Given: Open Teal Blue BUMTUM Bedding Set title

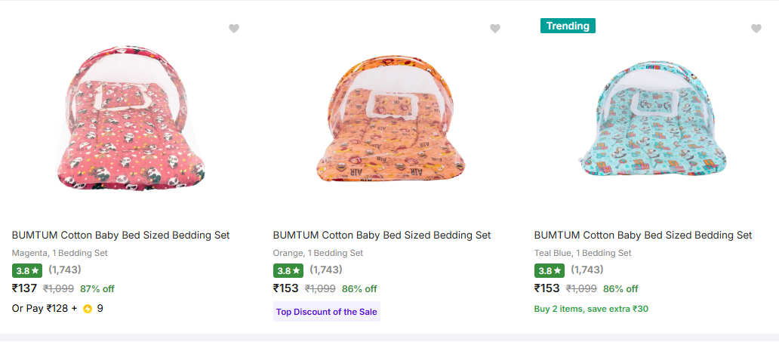Looking at the screenshot, I should (643, 236).
